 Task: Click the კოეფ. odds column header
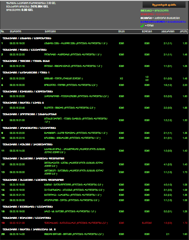coord(183,31)
